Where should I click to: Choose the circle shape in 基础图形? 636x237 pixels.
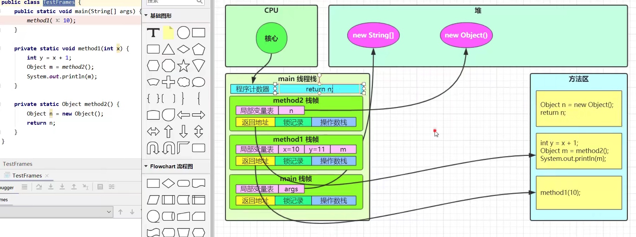click(183, 33)
